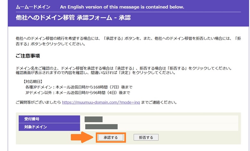Screen dimensions: 250x151
Task: Click the ムームードメイン header logo text
Action: [33, 7]
